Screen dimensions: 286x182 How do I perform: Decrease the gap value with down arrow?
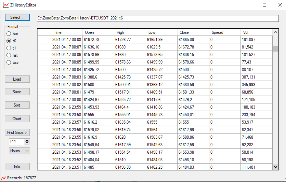tap(27, 143)
